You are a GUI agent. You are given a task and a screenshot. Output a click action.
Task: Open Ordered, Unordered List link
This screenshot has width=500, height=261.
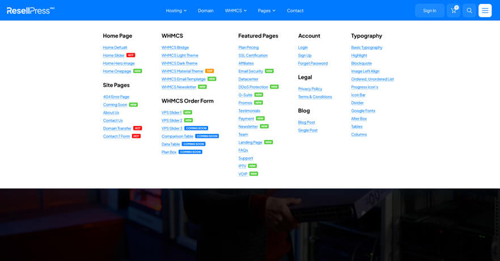pyautogui.click(x=372, y=79)
